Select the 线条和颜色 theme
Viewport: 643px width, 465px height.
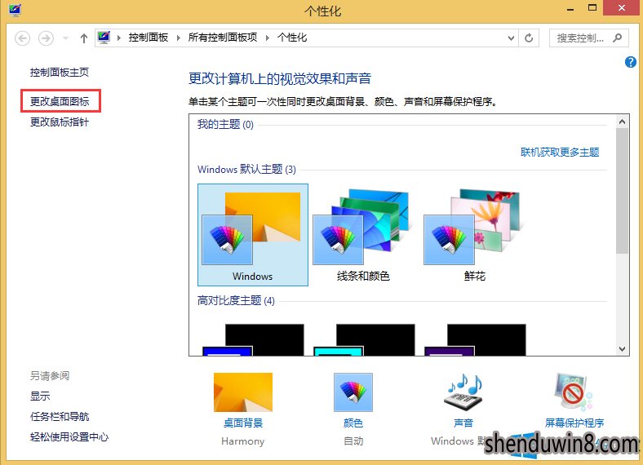363,235
